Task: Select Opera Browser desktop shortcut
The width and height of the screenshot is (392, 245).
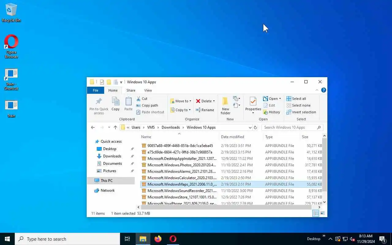Action: (x=11, y=46)
